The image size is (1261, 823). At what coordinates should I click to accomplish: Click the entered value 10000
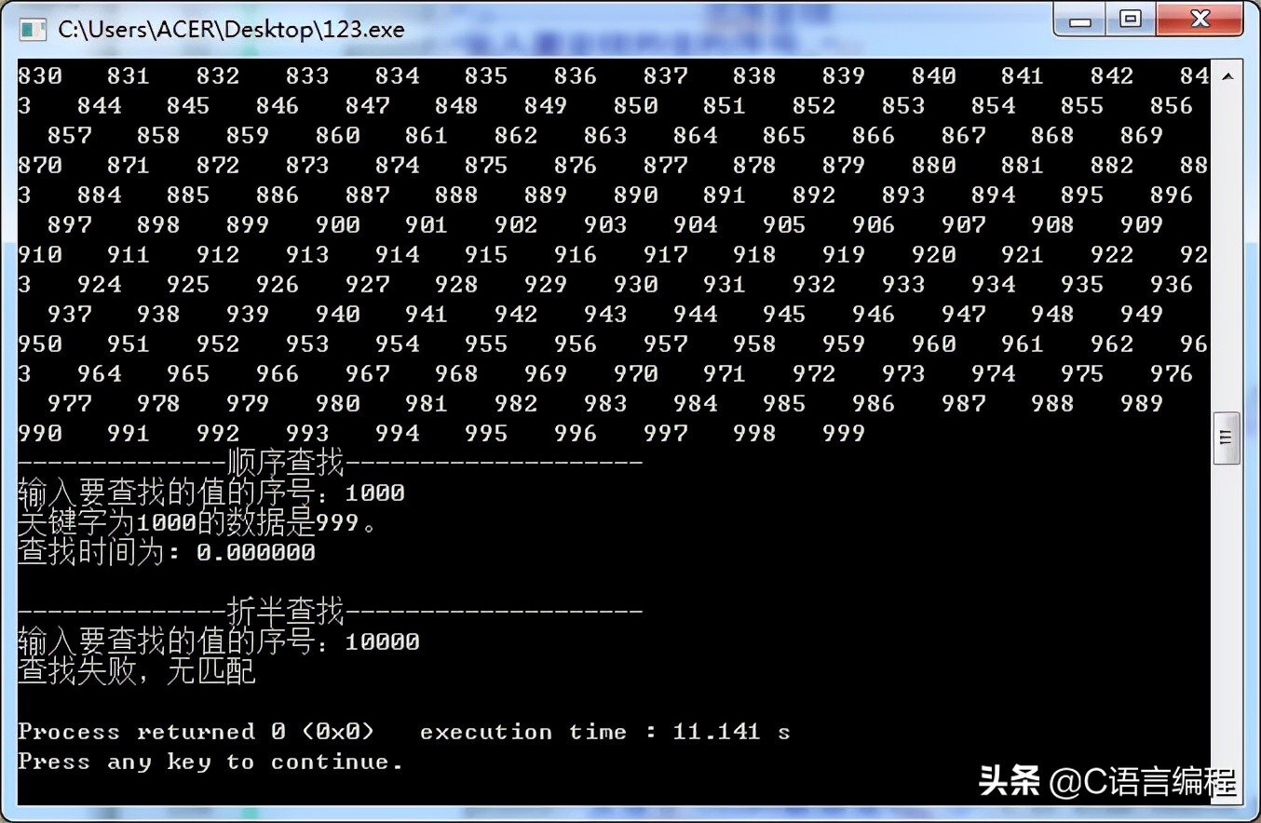[x=382, y=641]
